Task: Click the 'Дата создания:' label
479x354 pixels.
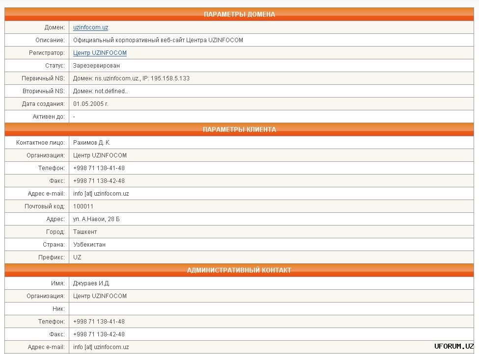Action: [x=43, y=104]
